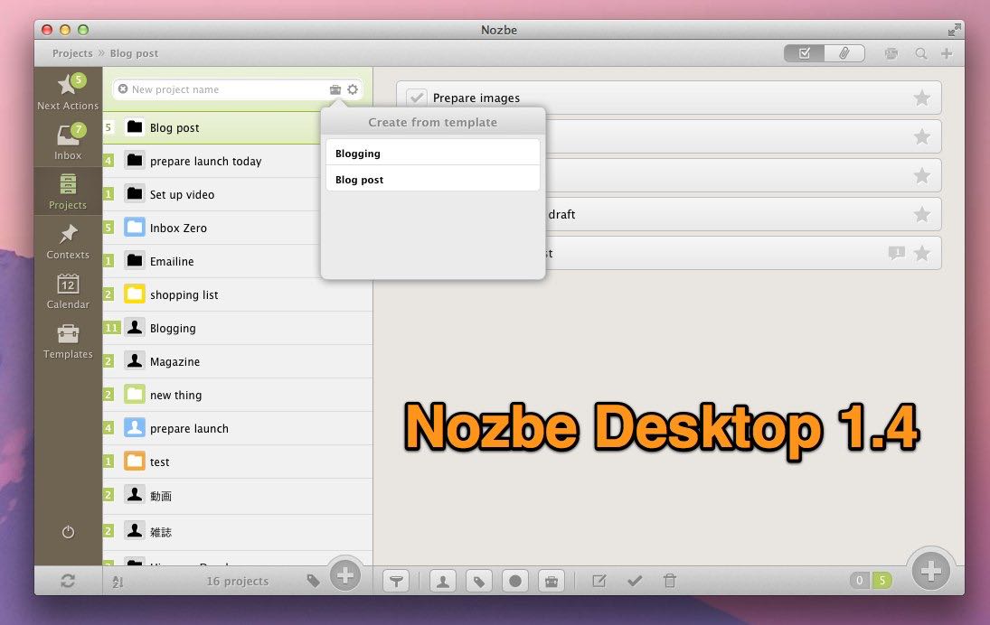The width and height of the screenshot is (990, 625).
Task: Open the Inbox Zero project
Action: click(x=212, y=228)
